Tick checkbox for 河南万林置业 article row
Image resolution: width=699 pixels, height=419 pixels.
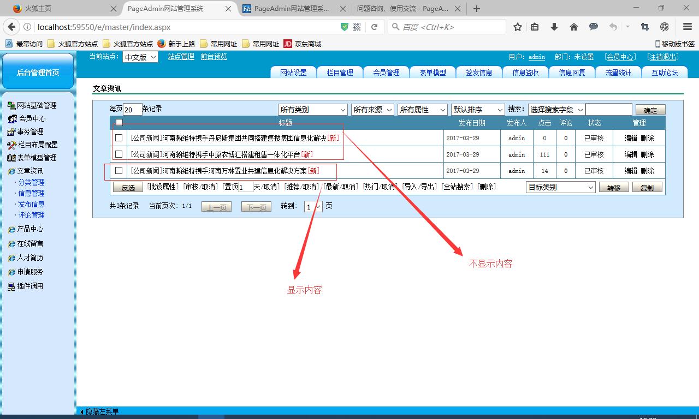coord(119,171)
